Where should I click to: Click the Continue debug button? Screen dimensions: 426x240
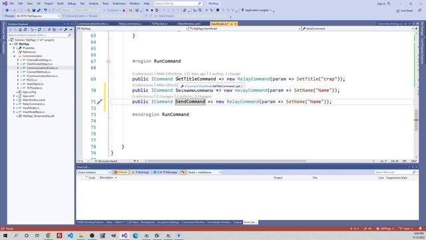point(112,11)
